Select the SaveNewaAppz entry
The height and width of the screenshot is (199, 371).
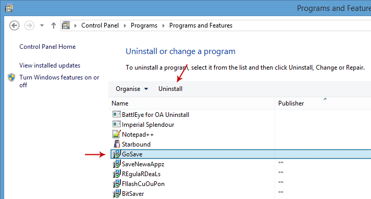click(x=143, y=164)
